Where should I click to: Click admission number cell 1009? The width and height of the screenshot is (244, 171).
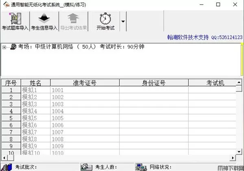tap(85, 146)
